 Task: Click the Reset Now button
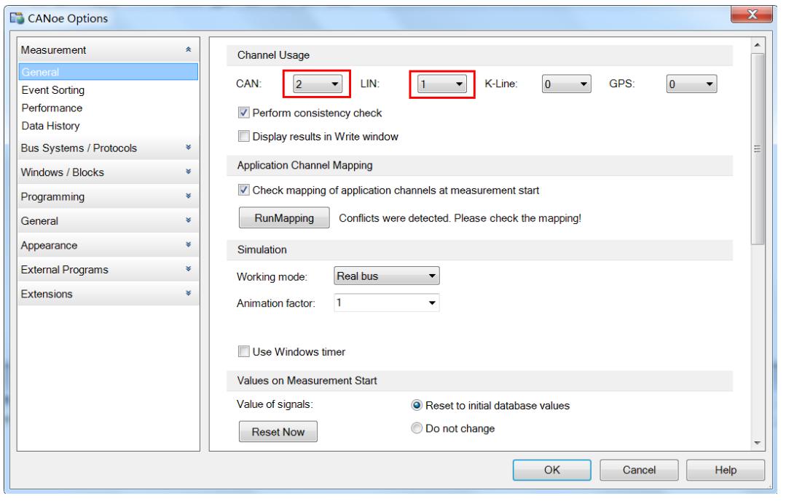tap(278, 432)
